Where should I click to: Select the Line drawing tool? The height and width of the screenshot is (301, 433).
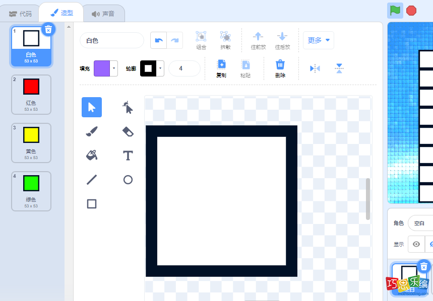92,180
